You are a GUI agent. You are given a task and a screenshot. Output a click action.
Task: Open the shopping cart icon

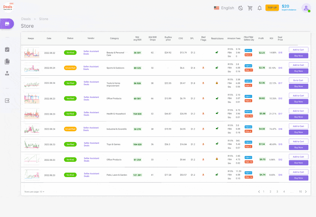[250, 8]
